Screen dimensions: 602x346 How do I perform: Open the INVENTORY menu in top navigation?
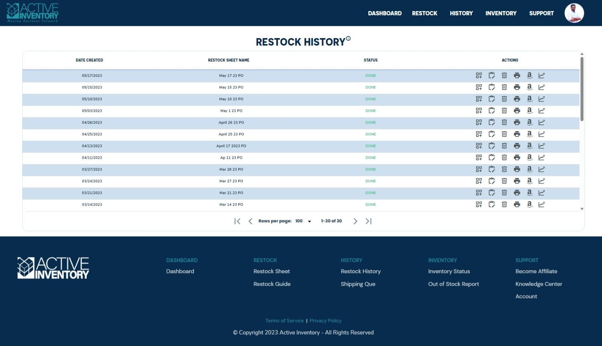501,13
